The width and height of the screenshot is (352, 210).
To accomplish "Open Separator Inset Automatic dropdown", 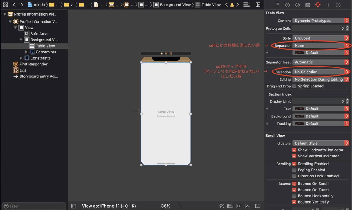I will 321,62.
